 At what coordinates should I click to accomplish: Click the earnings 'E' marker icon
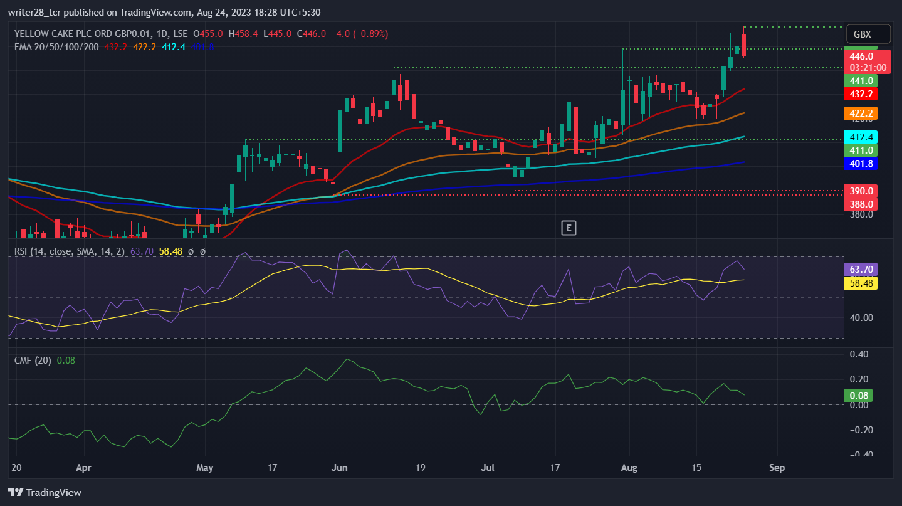(x=569, y=228)
